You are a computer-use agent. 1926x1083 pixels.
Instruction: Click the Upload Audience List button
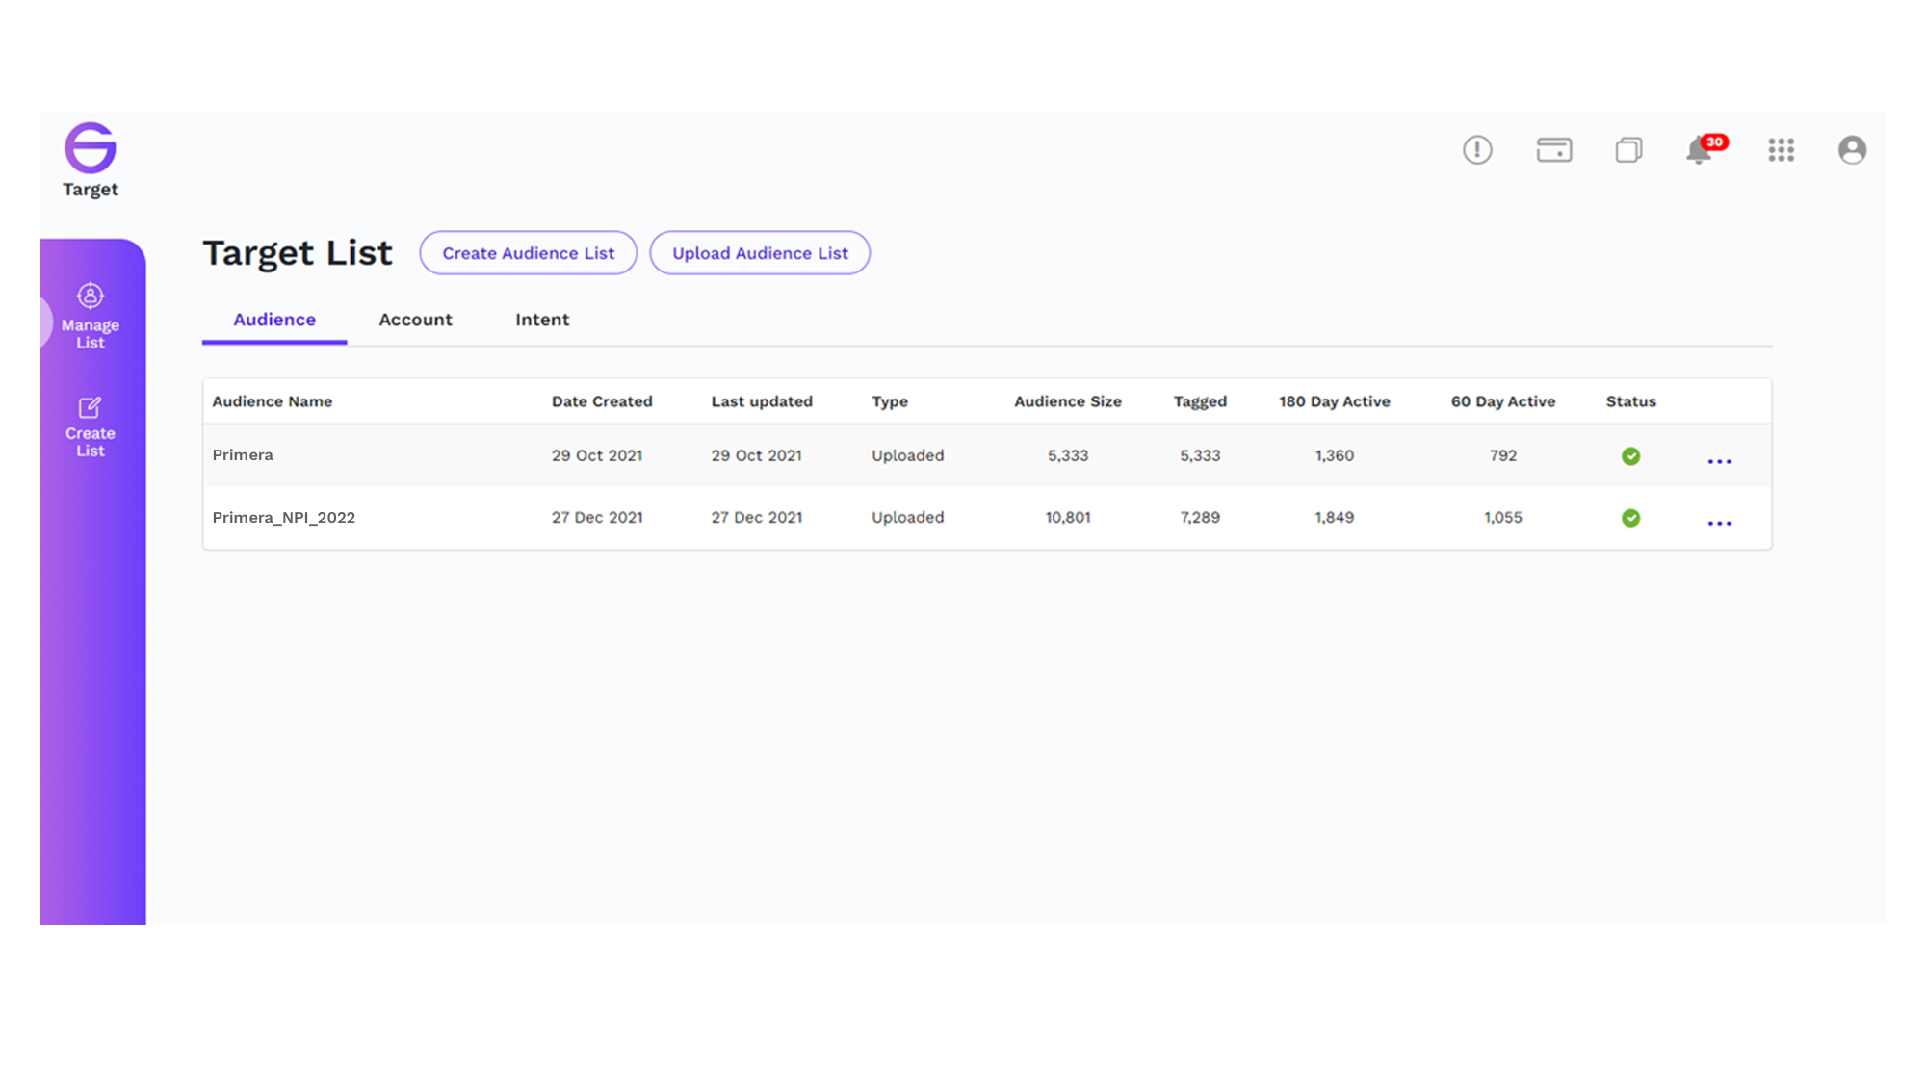click(760, 253)
